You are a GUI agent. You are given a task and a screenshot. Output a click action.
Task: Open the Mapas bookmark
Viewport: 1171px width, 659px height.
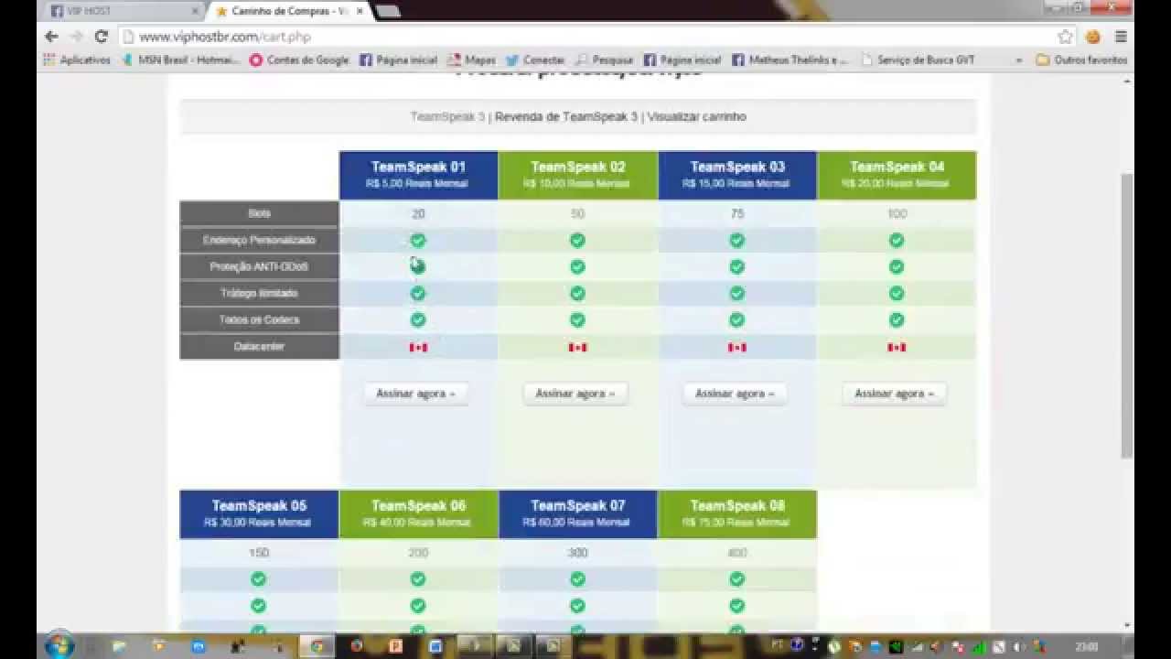472,59
